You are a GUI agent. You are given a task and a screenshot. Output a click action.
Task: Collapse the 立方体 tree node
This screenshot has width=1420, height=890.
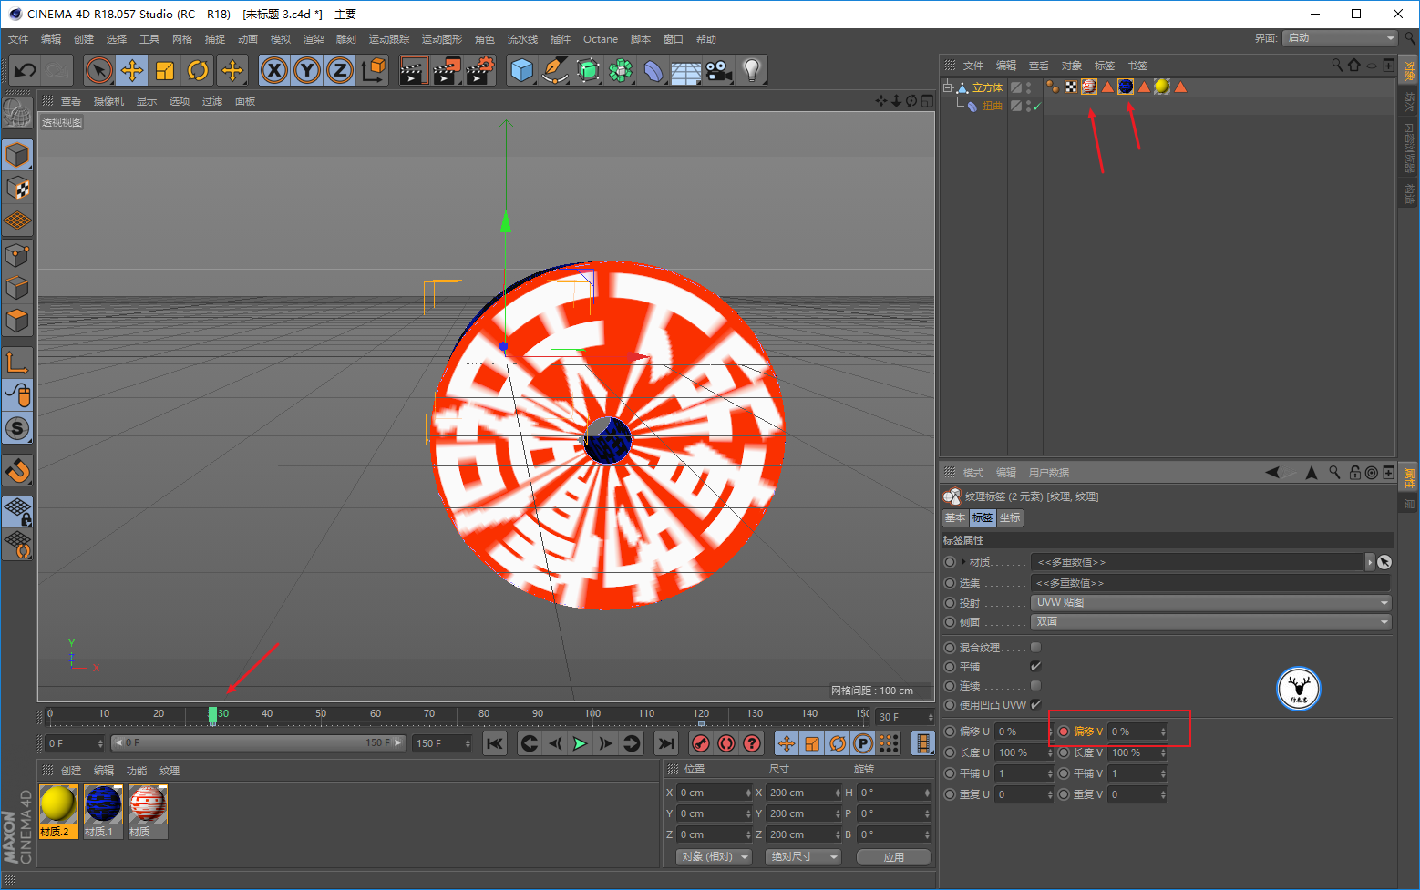947,87
